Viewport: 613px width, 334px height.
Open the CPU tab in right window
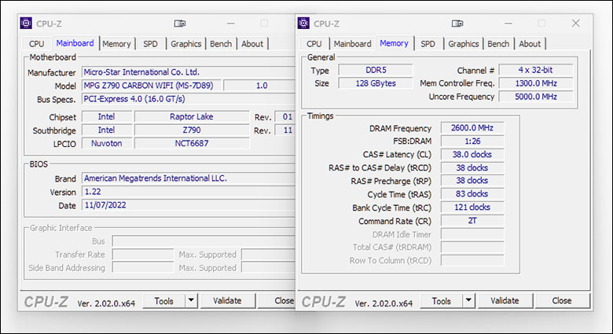(314, 44)
